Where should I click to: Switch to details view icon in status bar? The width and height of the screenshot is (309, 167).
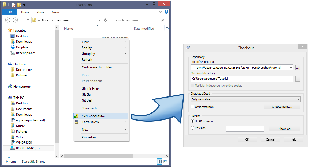point(160,161)
